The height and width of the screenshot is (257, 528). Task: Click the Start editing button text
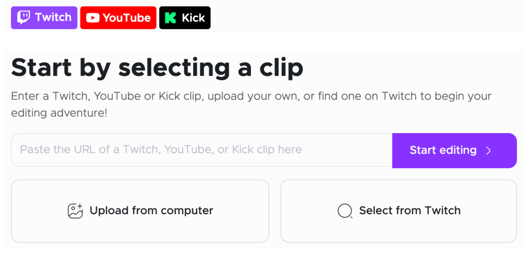[x=443, y=150]
